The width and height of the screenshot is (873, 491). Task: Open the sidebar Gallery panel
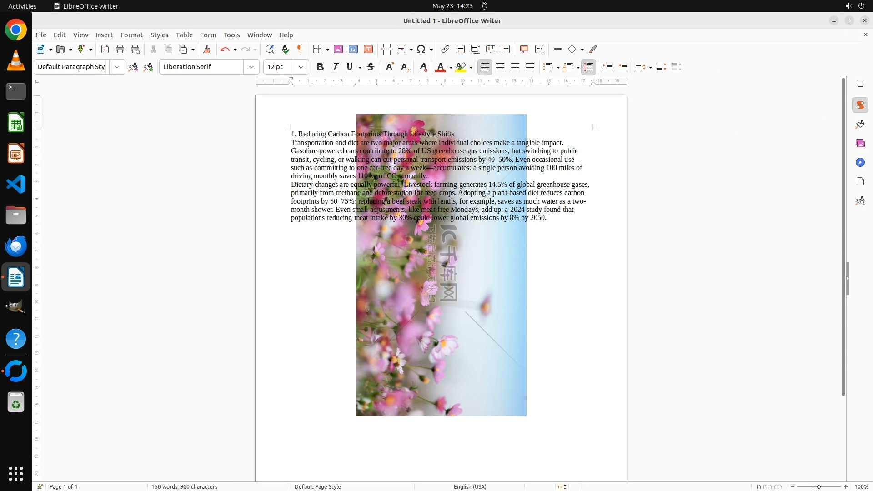tap(860, 144)
